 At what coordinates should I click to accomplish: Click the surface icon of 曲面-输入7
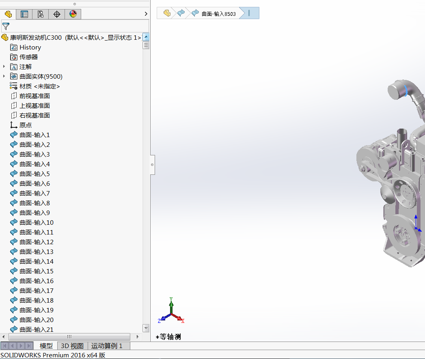tap(13, 193)
